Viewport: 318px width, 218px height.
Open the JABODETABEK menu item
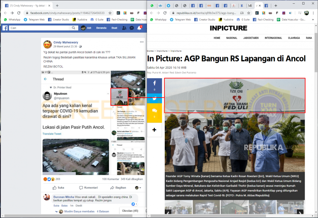tap(251, 38)
